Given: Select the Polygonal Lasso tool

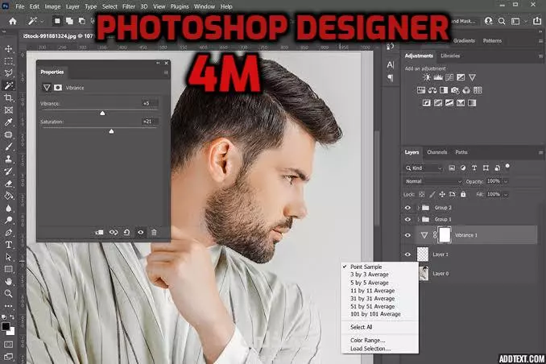Looking at the screenshot, I should click(x=8, y=72).
